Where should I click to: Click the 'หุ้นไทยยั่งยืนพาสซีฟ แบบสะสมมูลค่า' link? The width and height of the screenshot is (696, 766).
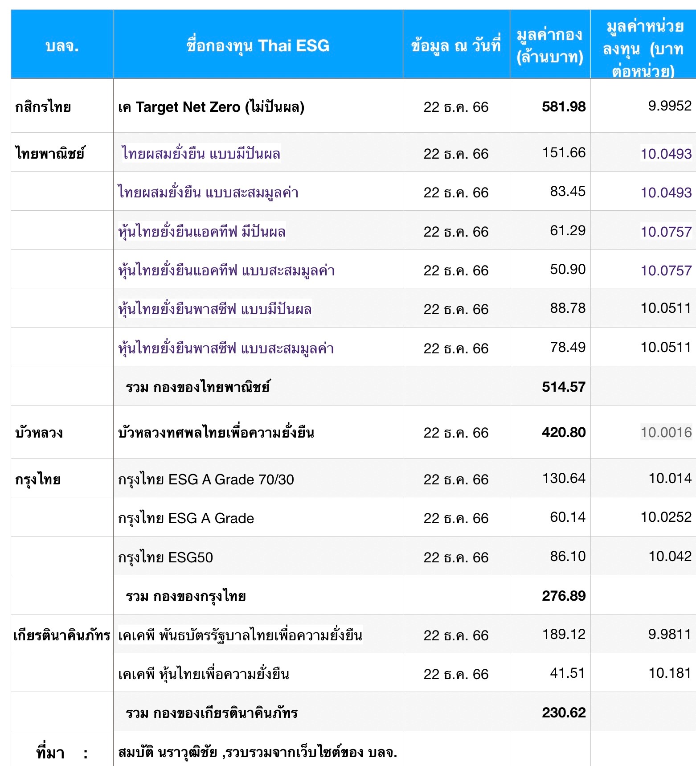point(226,348)
